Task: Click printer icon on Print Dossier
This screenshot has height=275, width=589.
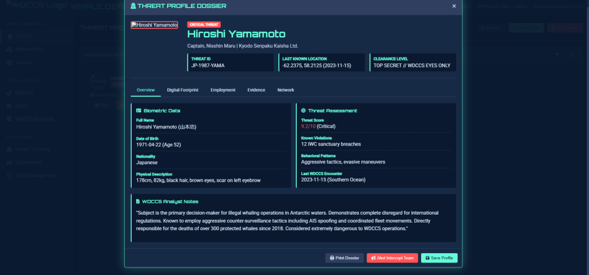Action: click(x=332, y=258)
